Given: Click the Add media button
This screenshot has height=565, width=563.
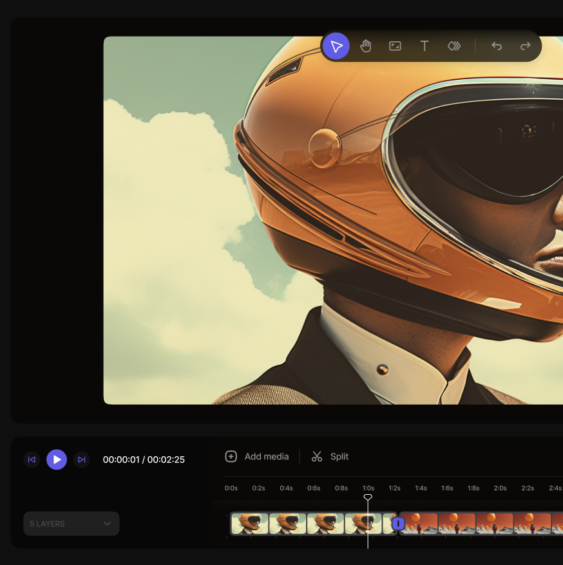Looking at the screenshot, I should (x=256, y=456).
